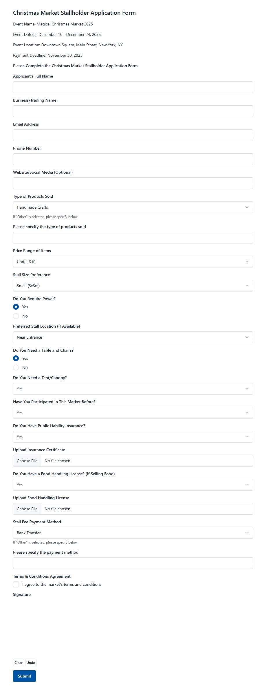Image resolution: width=262 pixels, height=692 pixels.
Task: Submit the application form
Action: coord(24,676)
